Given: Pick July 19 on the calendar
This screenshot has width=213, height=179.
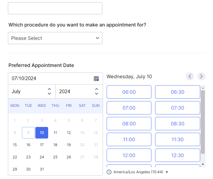Looking at the screenshot, I should tap(69, 145).
